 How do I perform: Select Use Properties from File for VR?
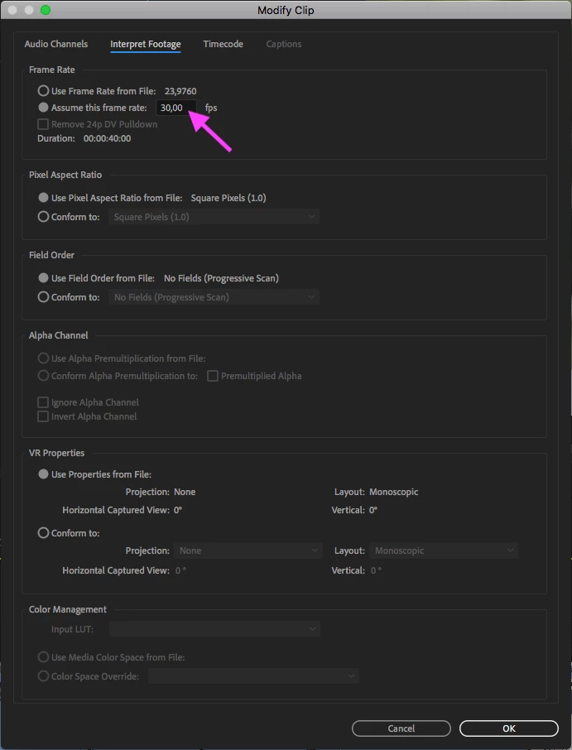[x=43, y=474]
